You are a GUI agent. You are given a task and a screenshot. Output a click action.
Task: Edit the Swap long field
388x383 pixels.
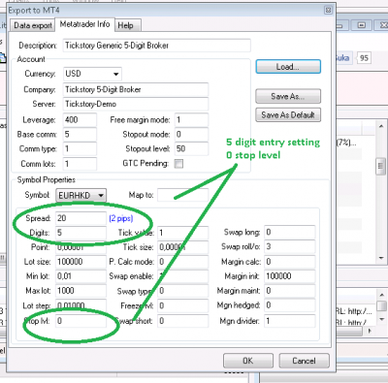(290, 233)
